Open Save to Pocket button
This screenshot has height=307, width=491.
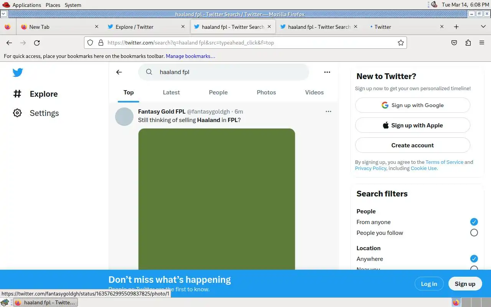[x=454, y=43]
